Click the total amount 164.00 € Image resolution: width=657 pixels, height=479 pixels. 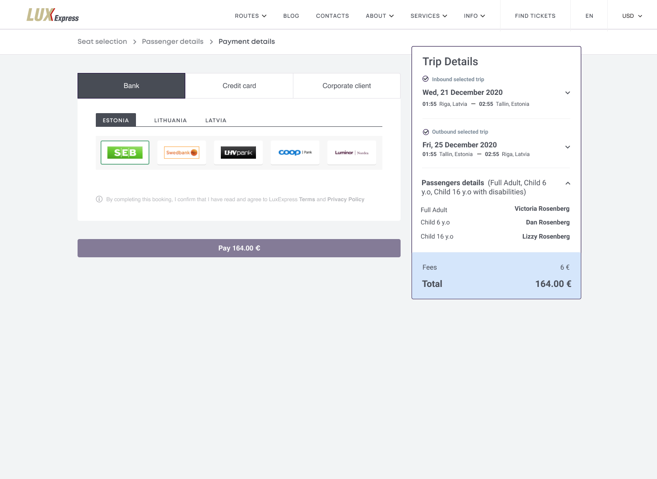point(553,284)
